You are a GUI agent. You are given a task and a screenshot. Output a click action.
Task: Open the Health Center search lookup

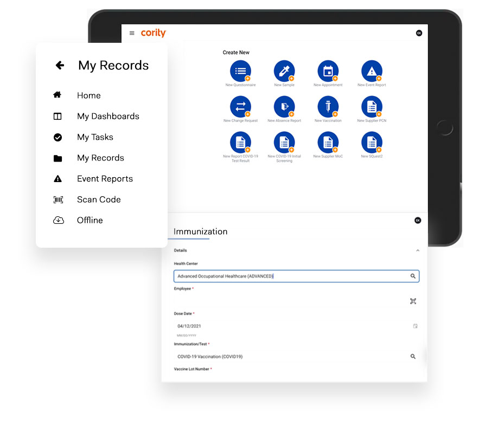(413, 276)
